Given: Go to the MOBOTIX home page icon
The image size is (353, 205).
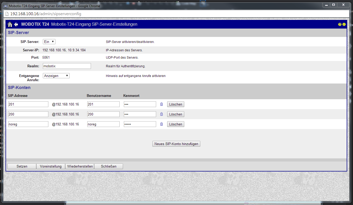Looking at the screenshot, I should (10, 24).
